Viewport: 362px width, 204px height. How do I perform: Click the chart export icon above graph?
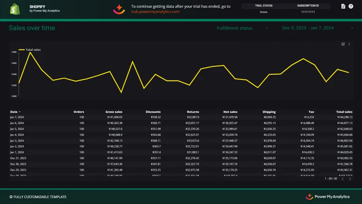[343, 44]
